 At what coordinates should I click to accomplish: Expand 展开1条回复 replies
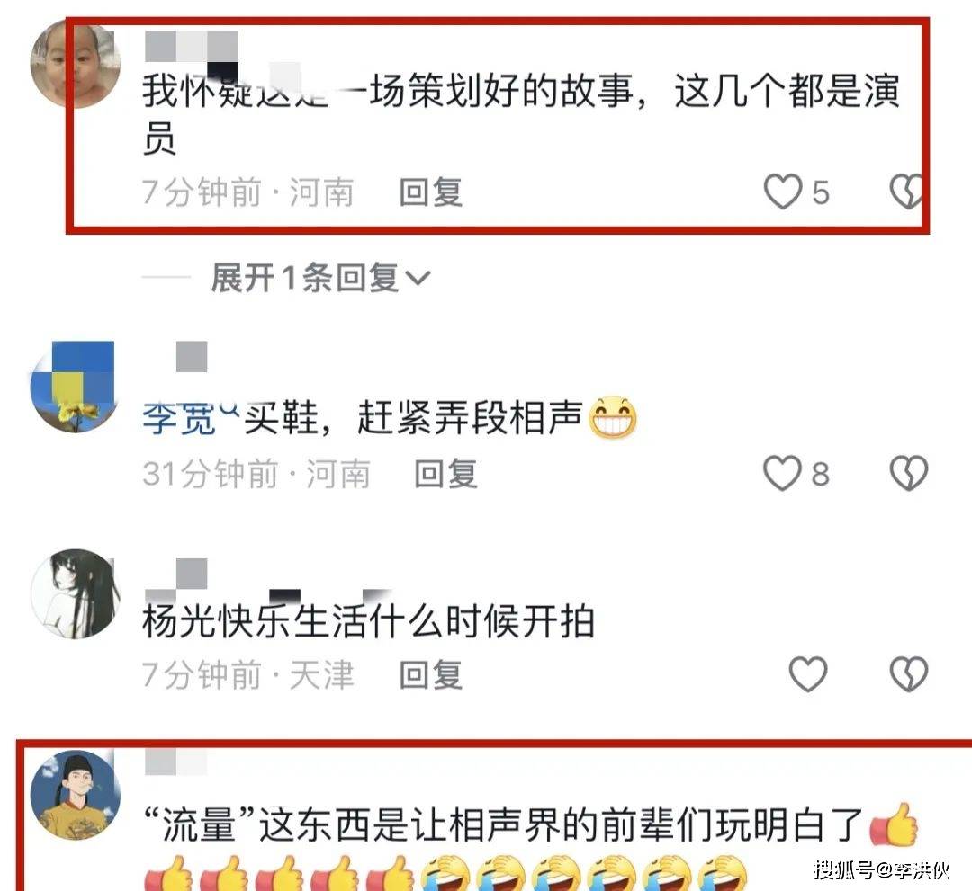pyautogui.click(x=320, y=278)
